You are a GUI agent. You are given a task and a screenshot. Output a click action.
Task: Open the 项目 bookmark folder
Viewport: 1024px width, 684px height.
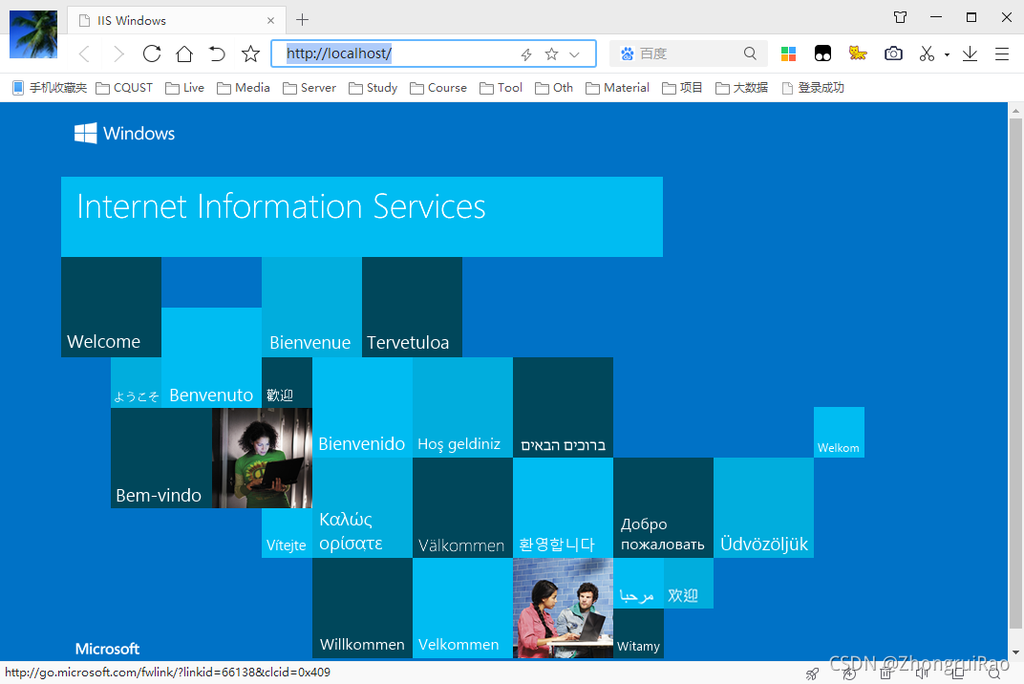coord(682,88)
